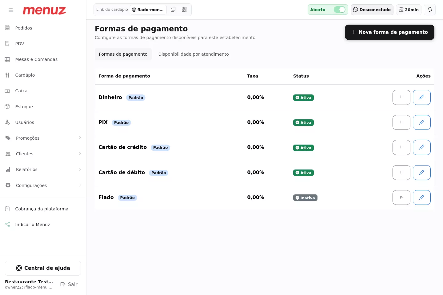Screen dimensions: 443x295
Task: Click the Inativa badge for Fiado
Action: pyautogui.click(x=305, y=198)
